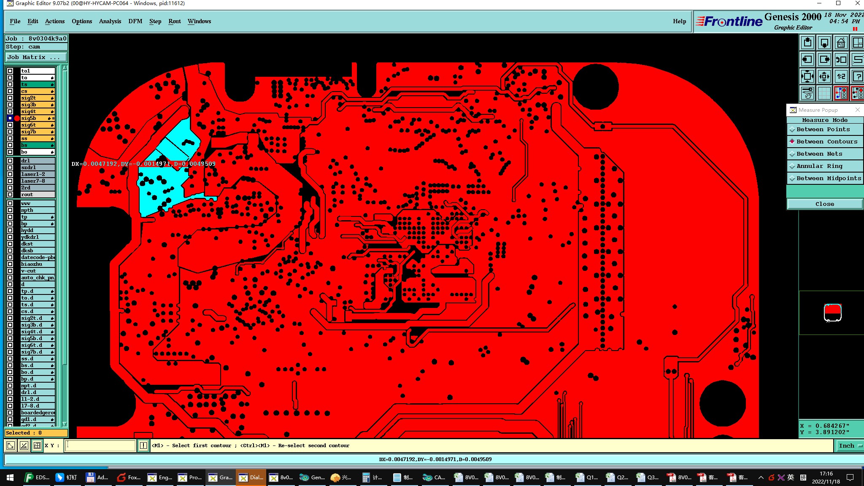Open the DFM menu
864x486 pixels.
click(x=135, y=21)
